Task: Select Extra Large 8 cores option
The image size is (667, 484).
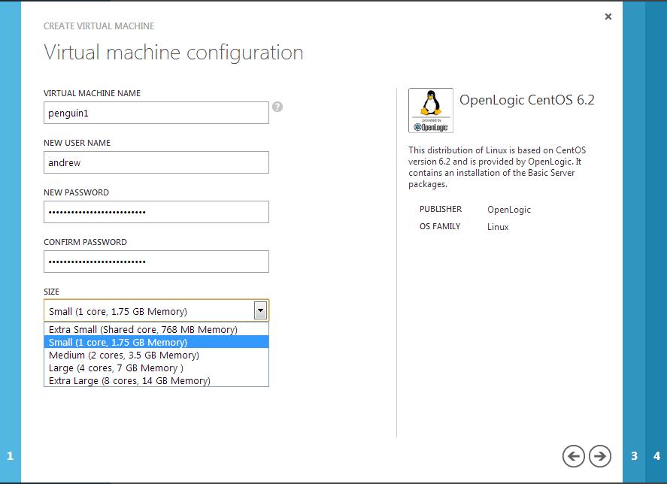Action: (x=129, y=380)
